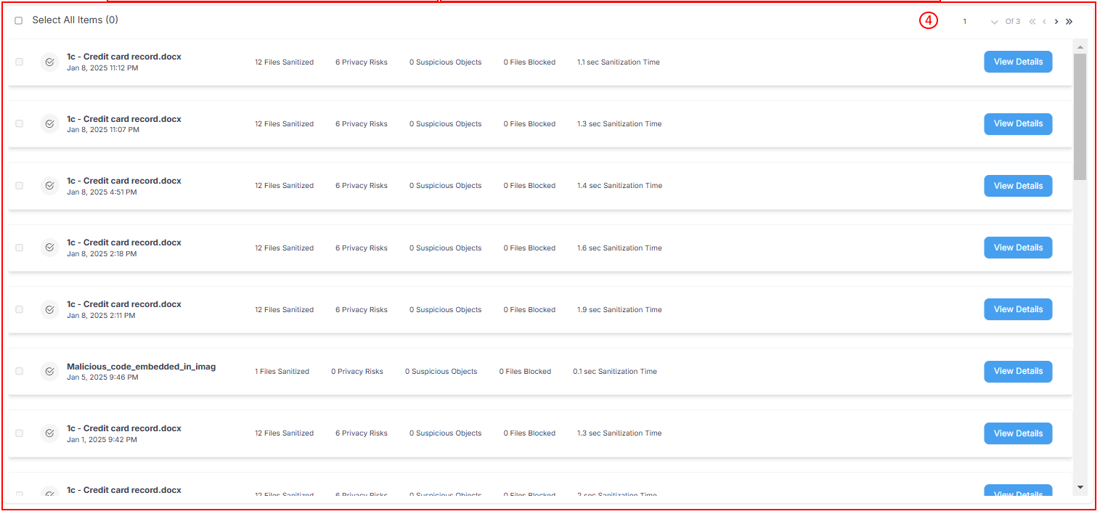Go to the previous page arrow

tap(1044, 22)
